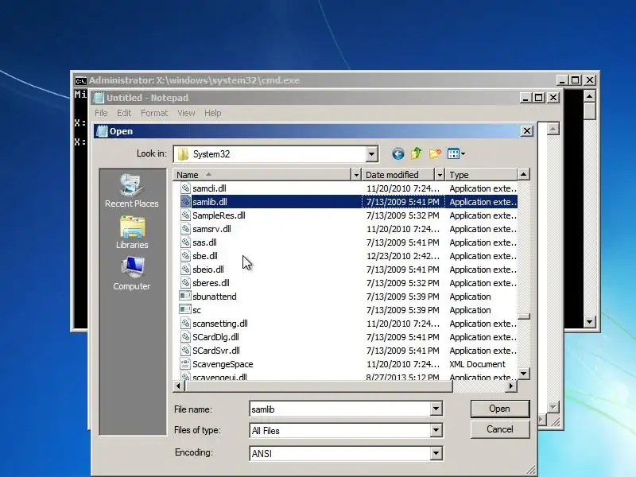The image size is (636, 477).
Task: Select SCardSvr.dll file icon
Action: tap(185, 351)
